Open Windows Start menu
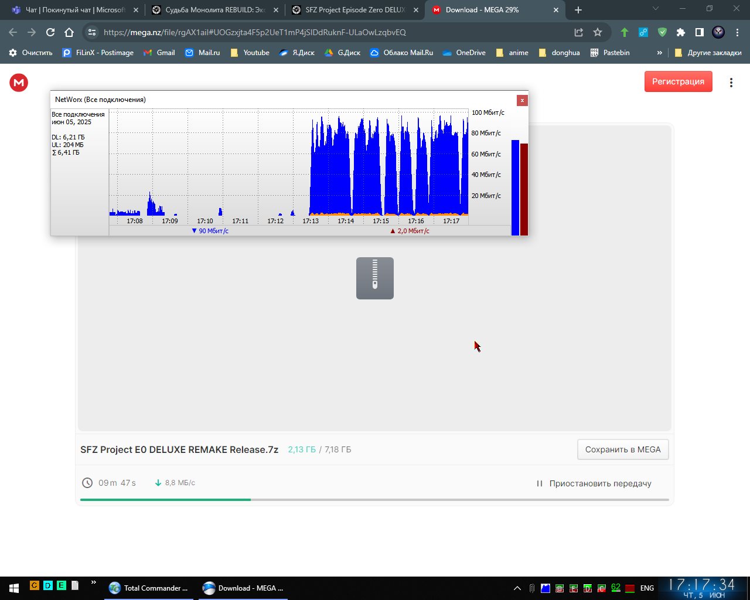Viewport: 750px width, 600px height. tap(14, 588)
